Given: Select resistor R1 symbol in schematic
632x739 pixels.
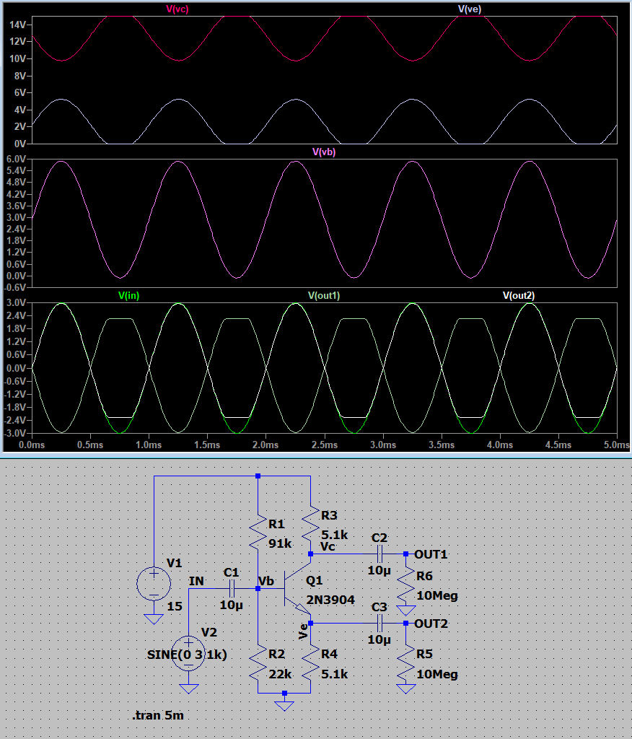Looking at the screenshot, I should [258, 534].
